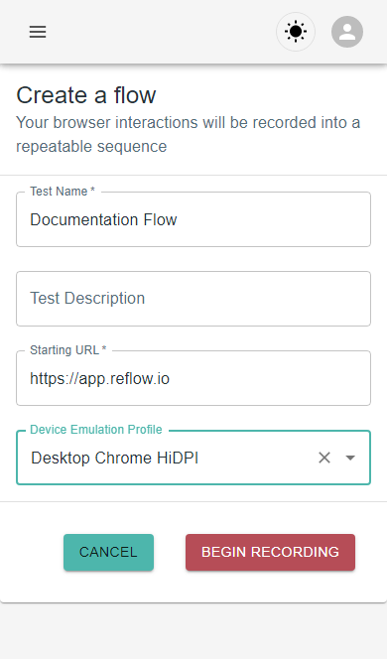Click the Begin Recording button
Viewport: 387px width, 659px height.
pyautogui.click(x=270, y=552)
